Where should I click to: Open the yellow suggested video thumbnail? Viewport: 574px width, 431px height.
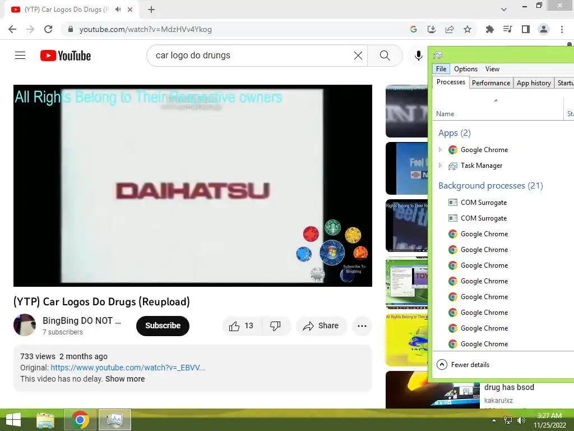407,340
